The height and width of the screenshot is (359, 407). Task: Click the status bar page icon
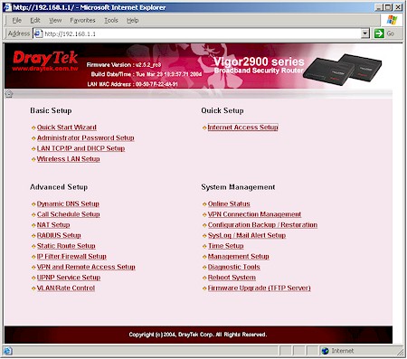[x=7, y=351]
